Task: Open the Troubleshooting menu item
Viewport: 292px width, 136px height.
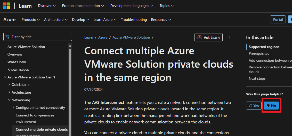Action: click(x=134, y=20)
